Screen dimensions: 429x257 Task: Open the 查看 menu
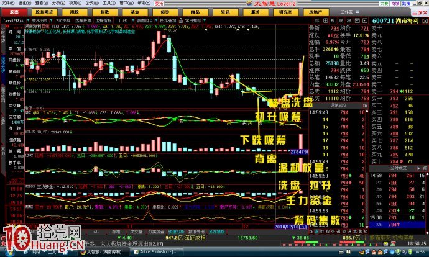click(41, 3)
